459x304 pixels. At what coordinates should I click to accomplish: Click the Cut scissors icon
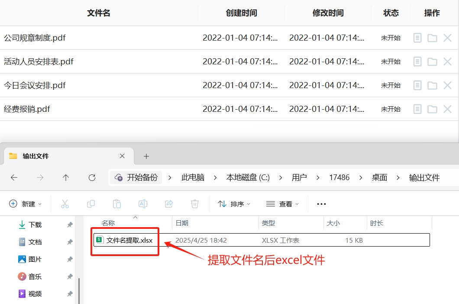coord(65,204)
